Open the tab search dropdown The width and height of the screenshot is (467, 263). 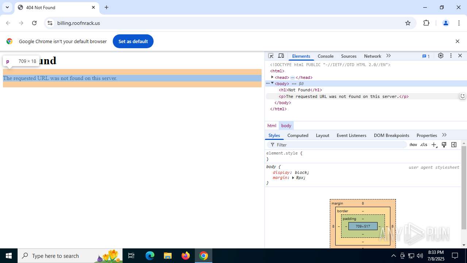(7, 7)
